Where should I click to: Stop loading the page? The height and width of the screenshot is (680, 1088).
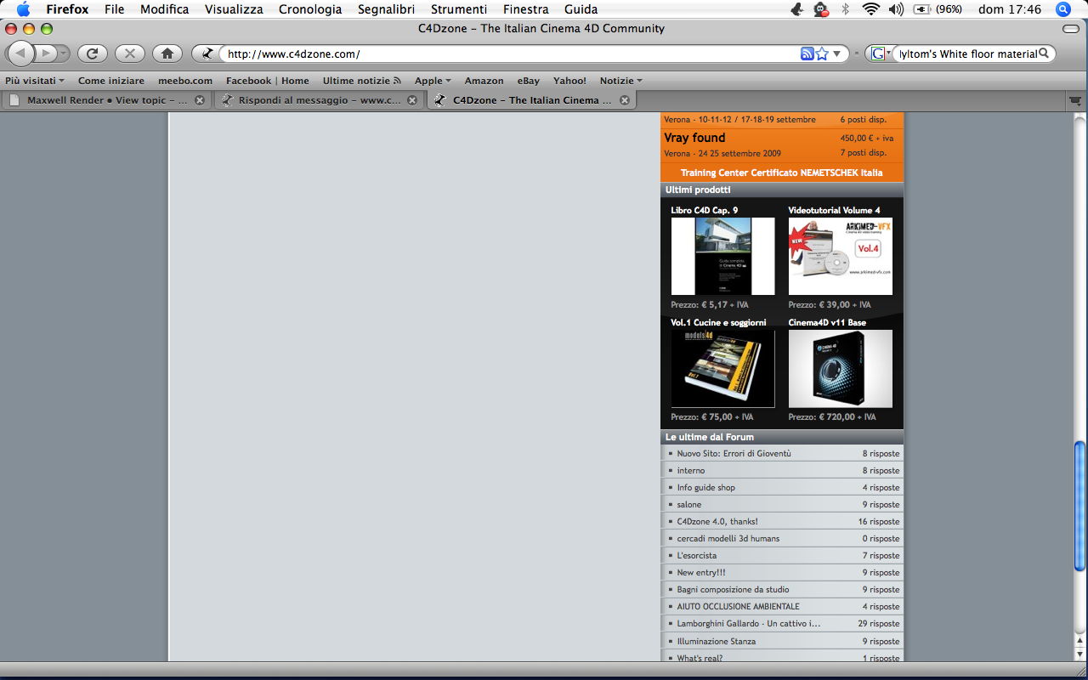coord(130,54)
